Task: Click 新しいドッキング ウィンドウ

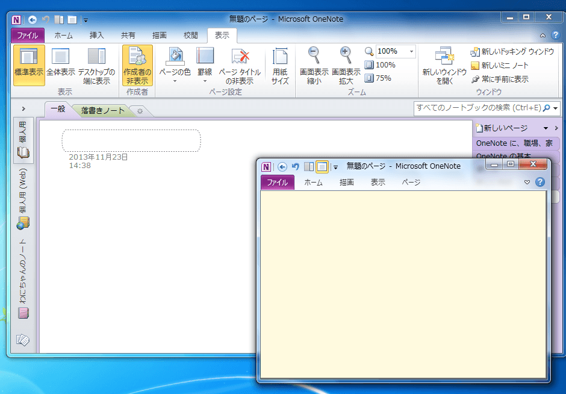Action: [x=512, y=52]
